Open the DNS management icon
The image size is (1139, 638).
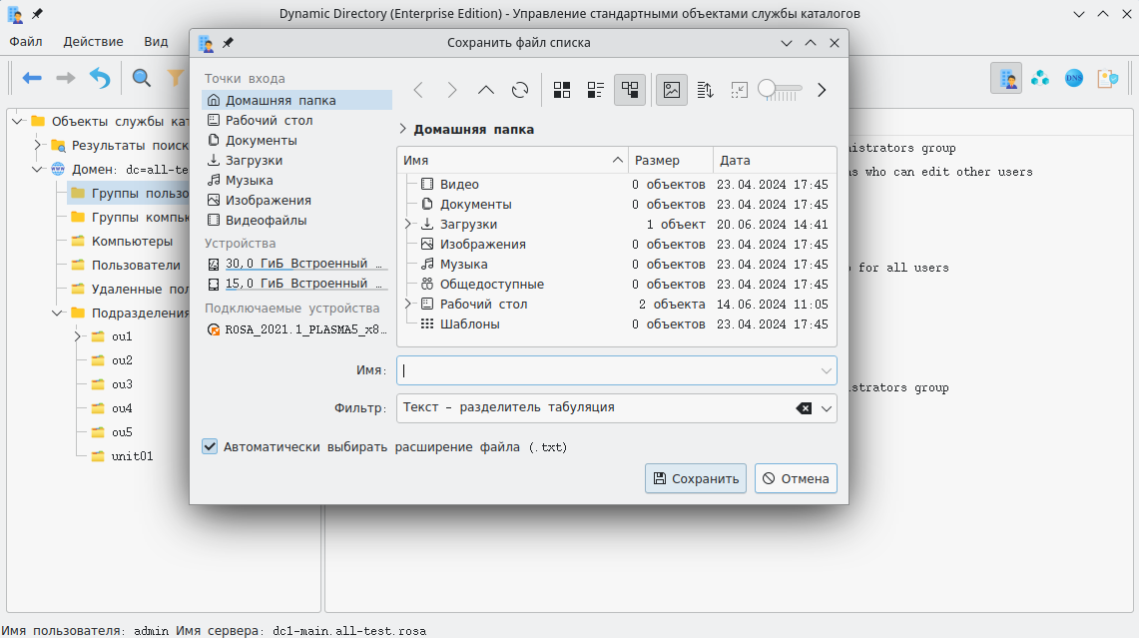coord(1073,78)
